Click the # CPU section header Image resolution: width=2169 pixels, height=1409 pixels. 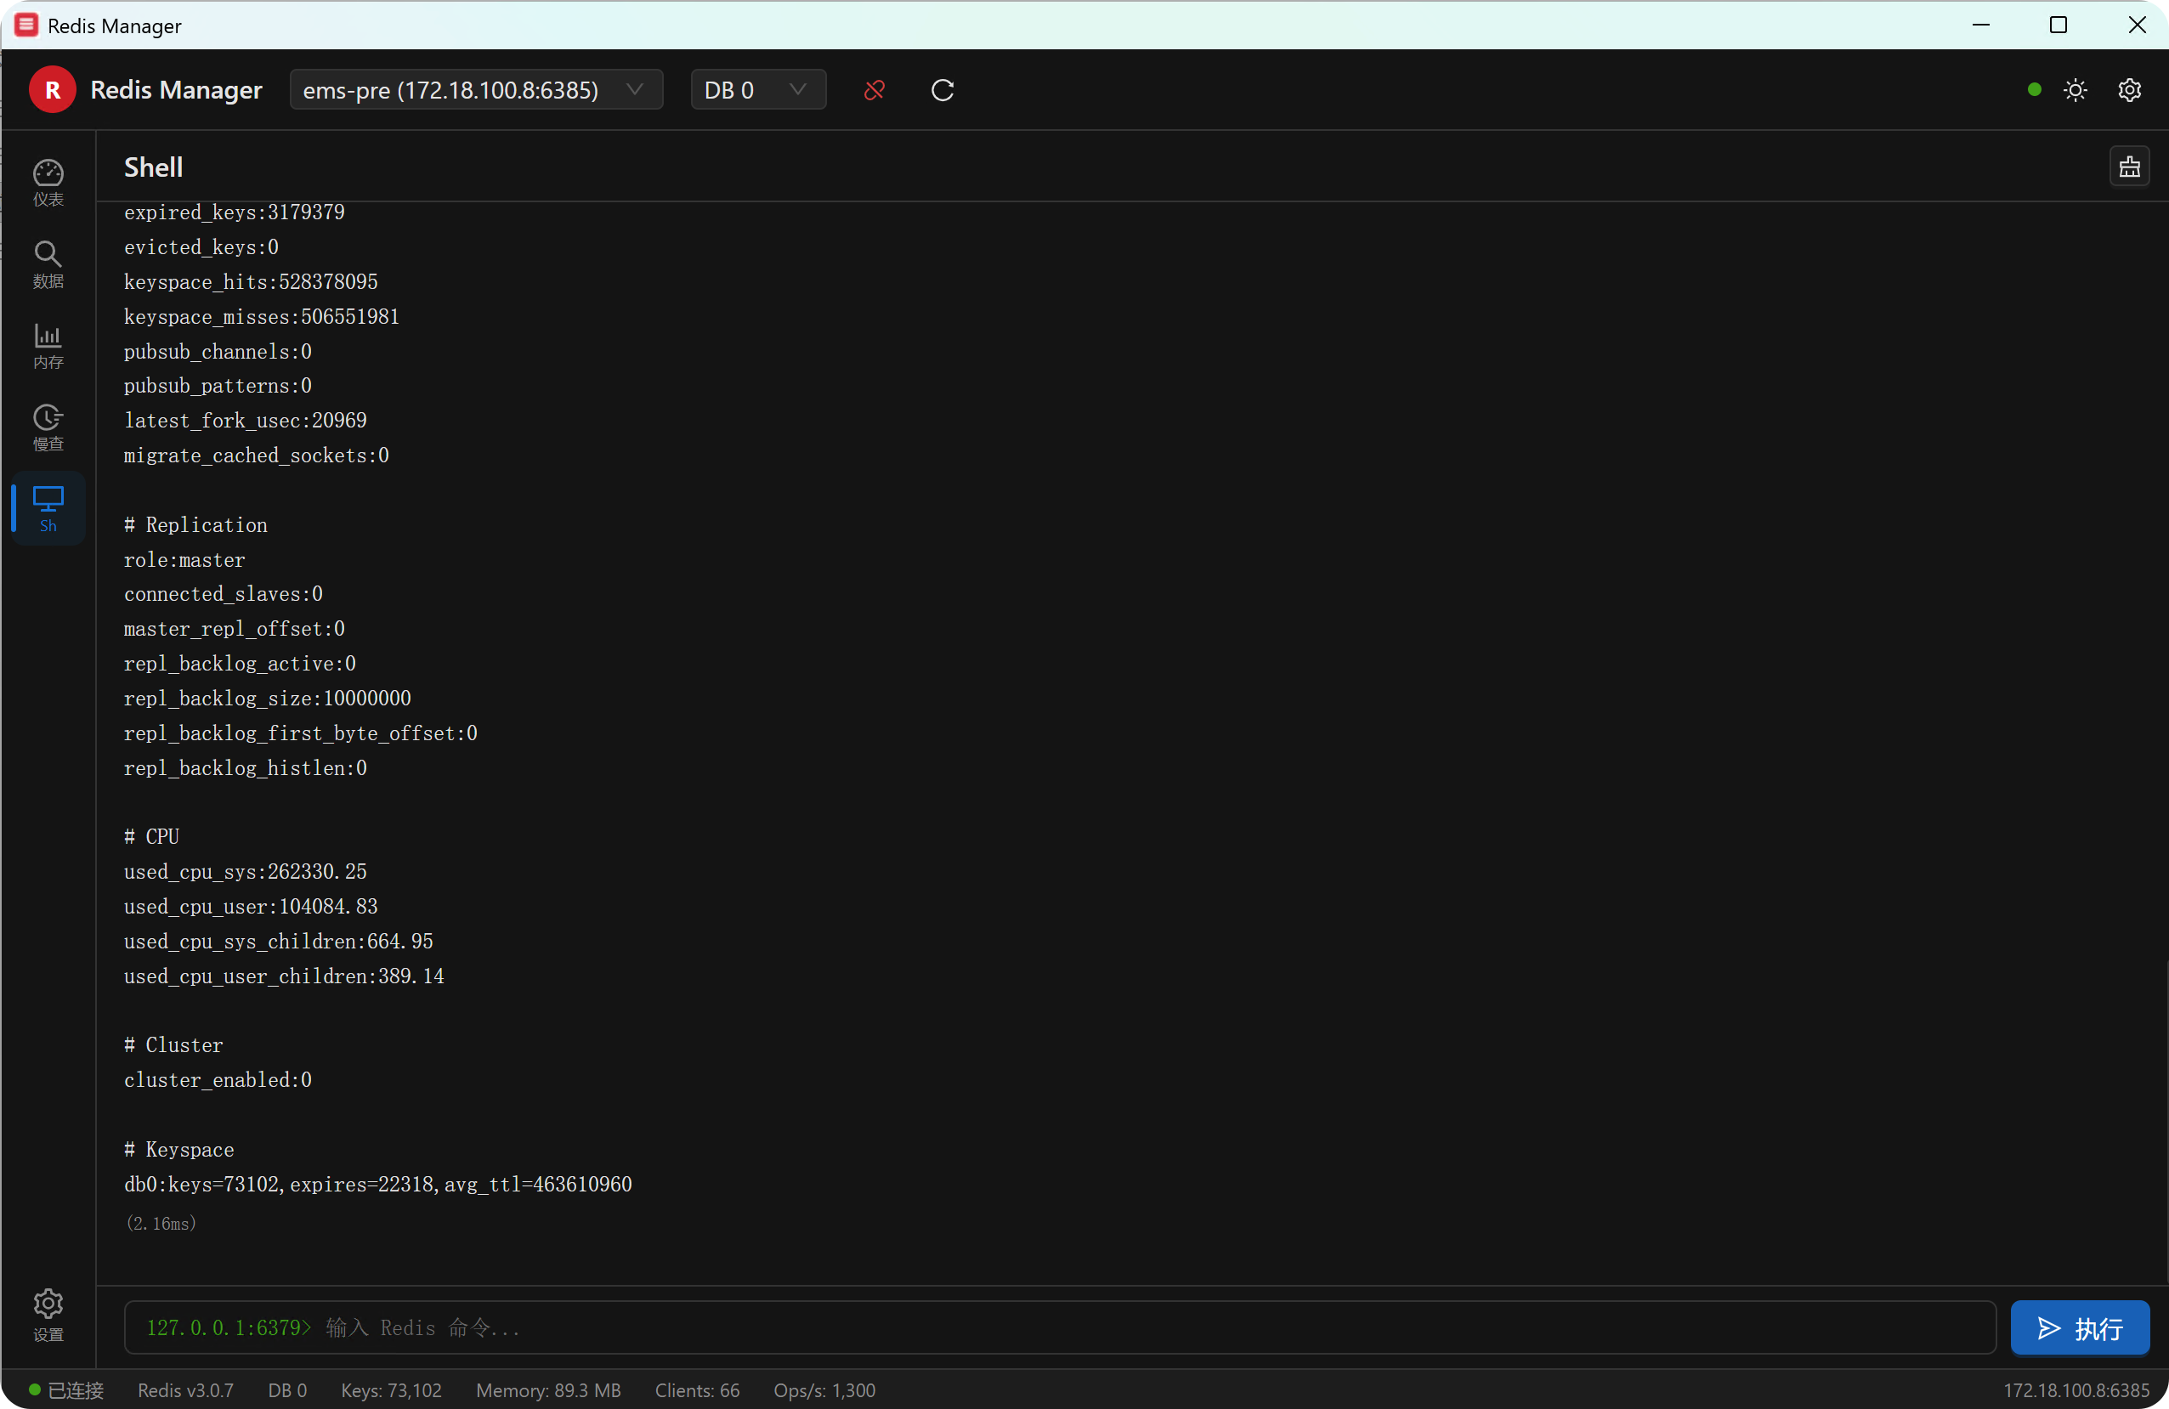pyautogui.click(x=151, y=837)
